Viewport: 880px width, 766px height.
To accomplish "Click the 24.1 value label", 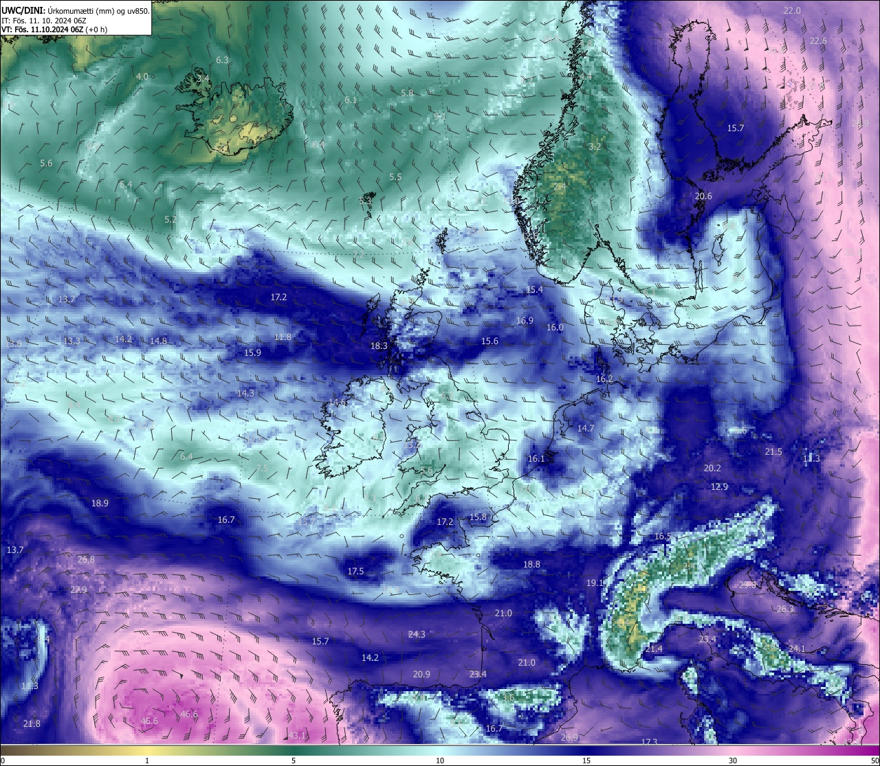I will click(797, 649).
